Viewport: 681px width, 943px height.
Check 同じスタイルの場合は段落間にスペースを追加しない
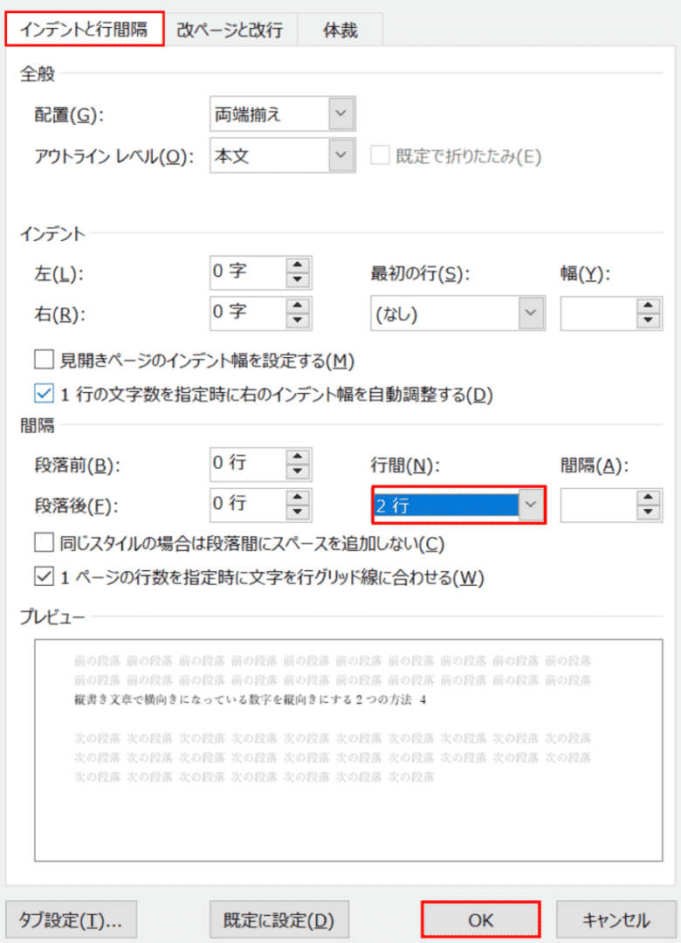pyautogui.click(x=44, y=542)
